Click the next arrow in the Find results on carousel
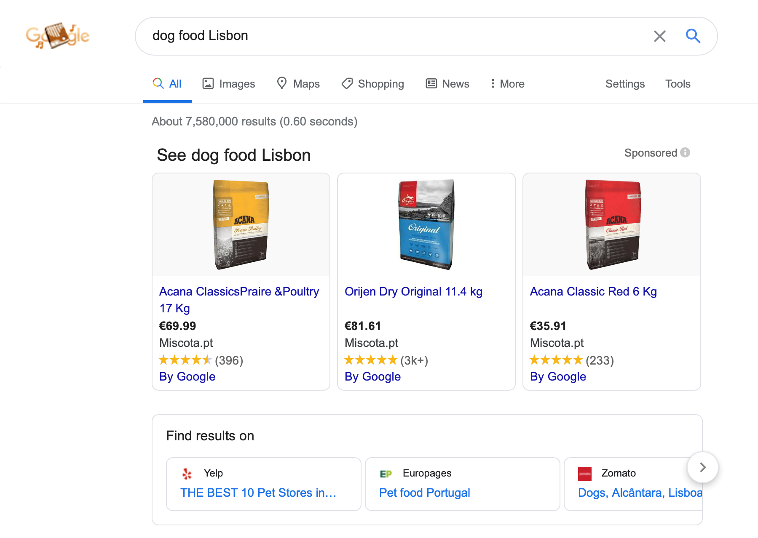This screenshot has height=538, width=758. point(702,467)
